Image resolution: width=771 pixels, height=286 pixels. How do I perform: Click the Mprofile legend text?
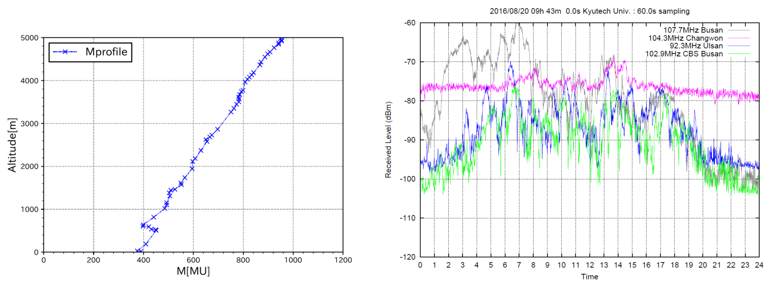coord(106,52)
